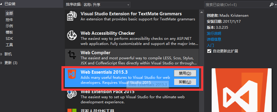The height and width of the screenshot is (112, 277).
Task: Click the 开发人员分析工具 Microsoft logo icon
Action: (x=72, y=111)
